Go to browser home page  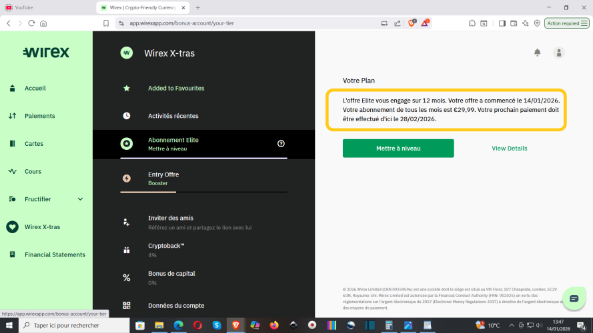(x=43, y=23)
